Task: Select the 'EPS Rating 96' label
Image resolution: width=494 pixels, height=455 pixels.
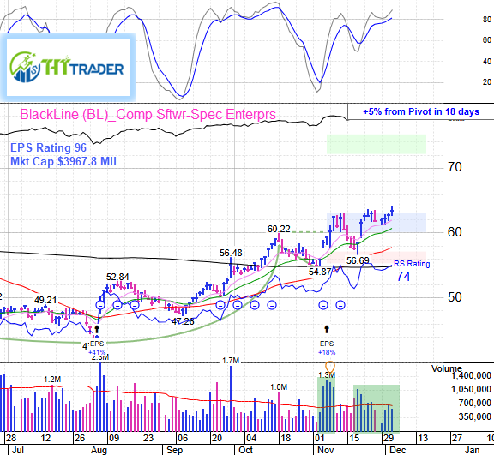Action: [x=48, y=147]
